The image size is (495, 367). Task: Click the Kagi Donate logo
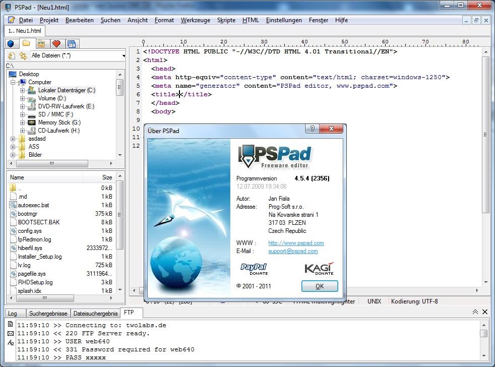pos(319,269)
